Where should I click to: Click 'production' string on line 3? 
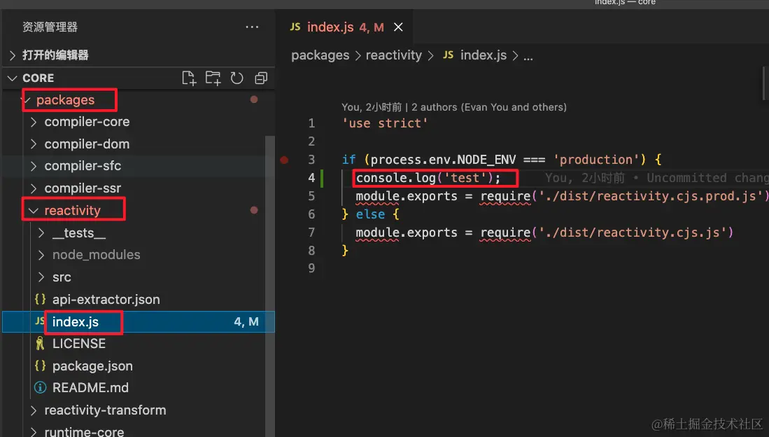(596, 160)
